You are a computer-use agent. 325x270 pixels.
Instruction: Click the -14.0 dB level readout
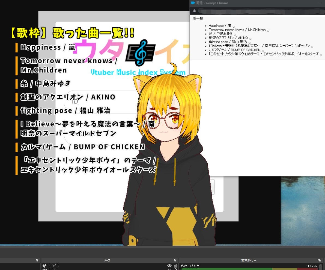312,266
